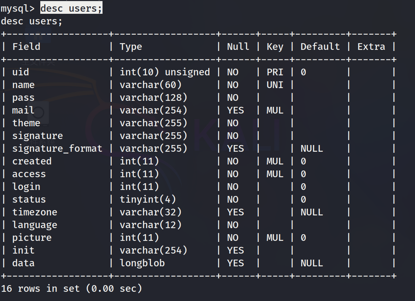Image resolution: width=415 pixels, height=301 pixels.
Task: Click the "Key" column header
Action: point(275,47)
